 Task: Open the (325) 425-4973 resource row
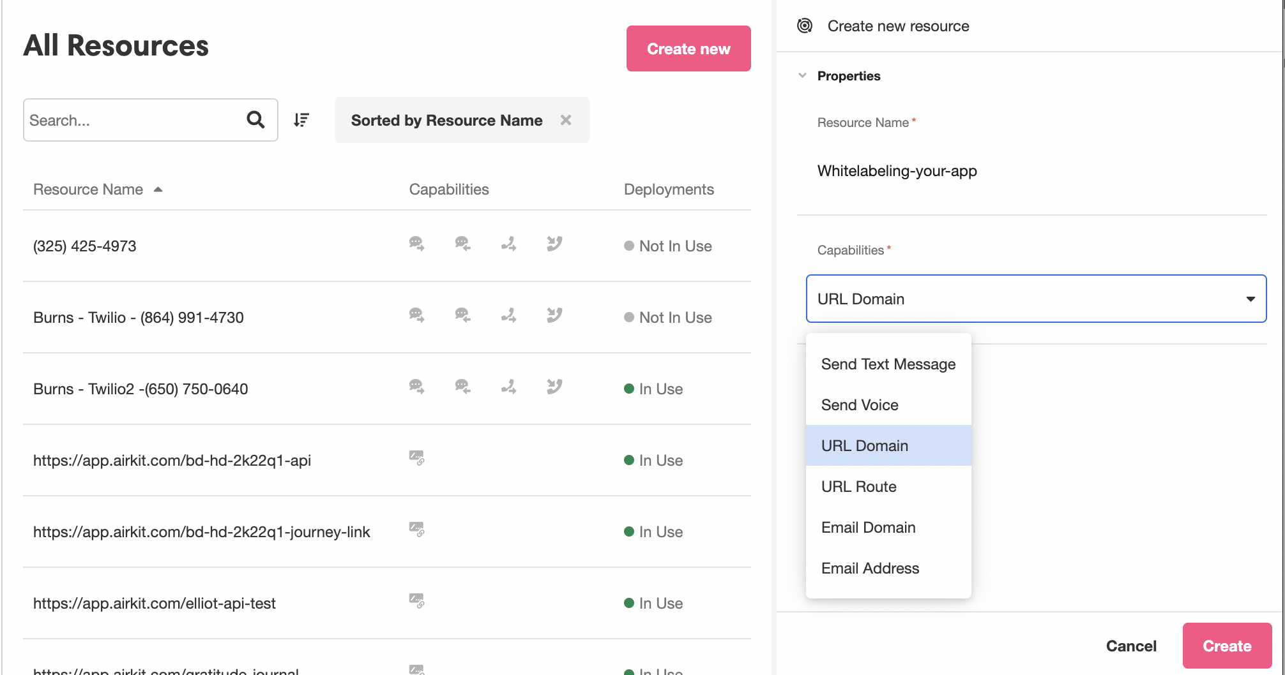coord(387,246)
